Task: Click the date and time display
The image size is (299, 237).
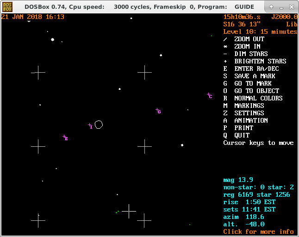Action: point(33,17)
